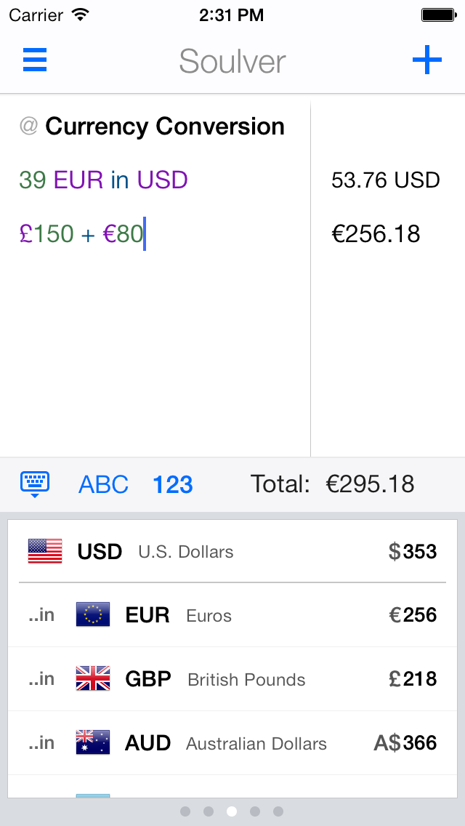Convert result to AUD Australian Dollars
The height and width of the screenshot is (826, 465).
click(232, 742)
